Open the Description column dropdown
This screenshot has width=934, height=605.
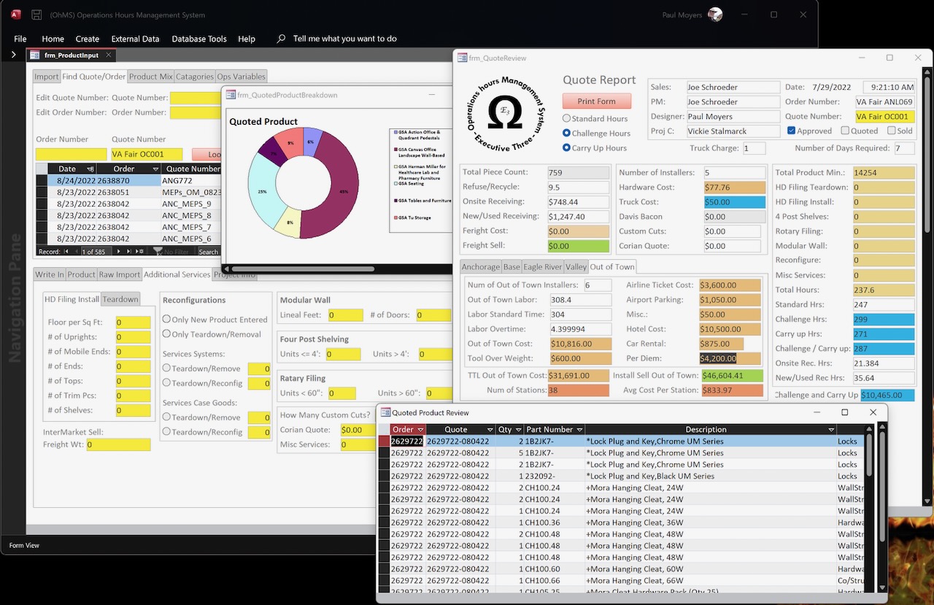831,429
